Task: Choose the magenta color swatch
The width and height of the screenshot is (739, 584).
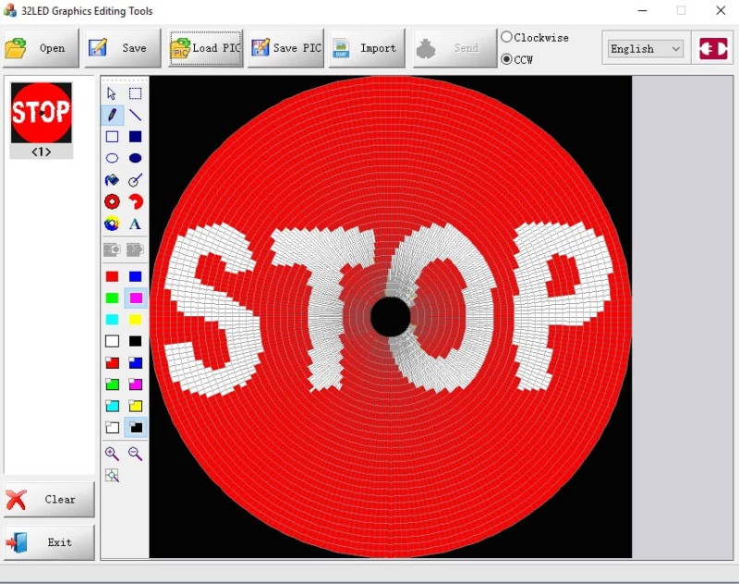Action: (x=136, y=298)
